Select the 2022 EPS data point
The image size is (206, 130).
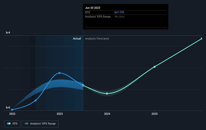pos(12,110)
